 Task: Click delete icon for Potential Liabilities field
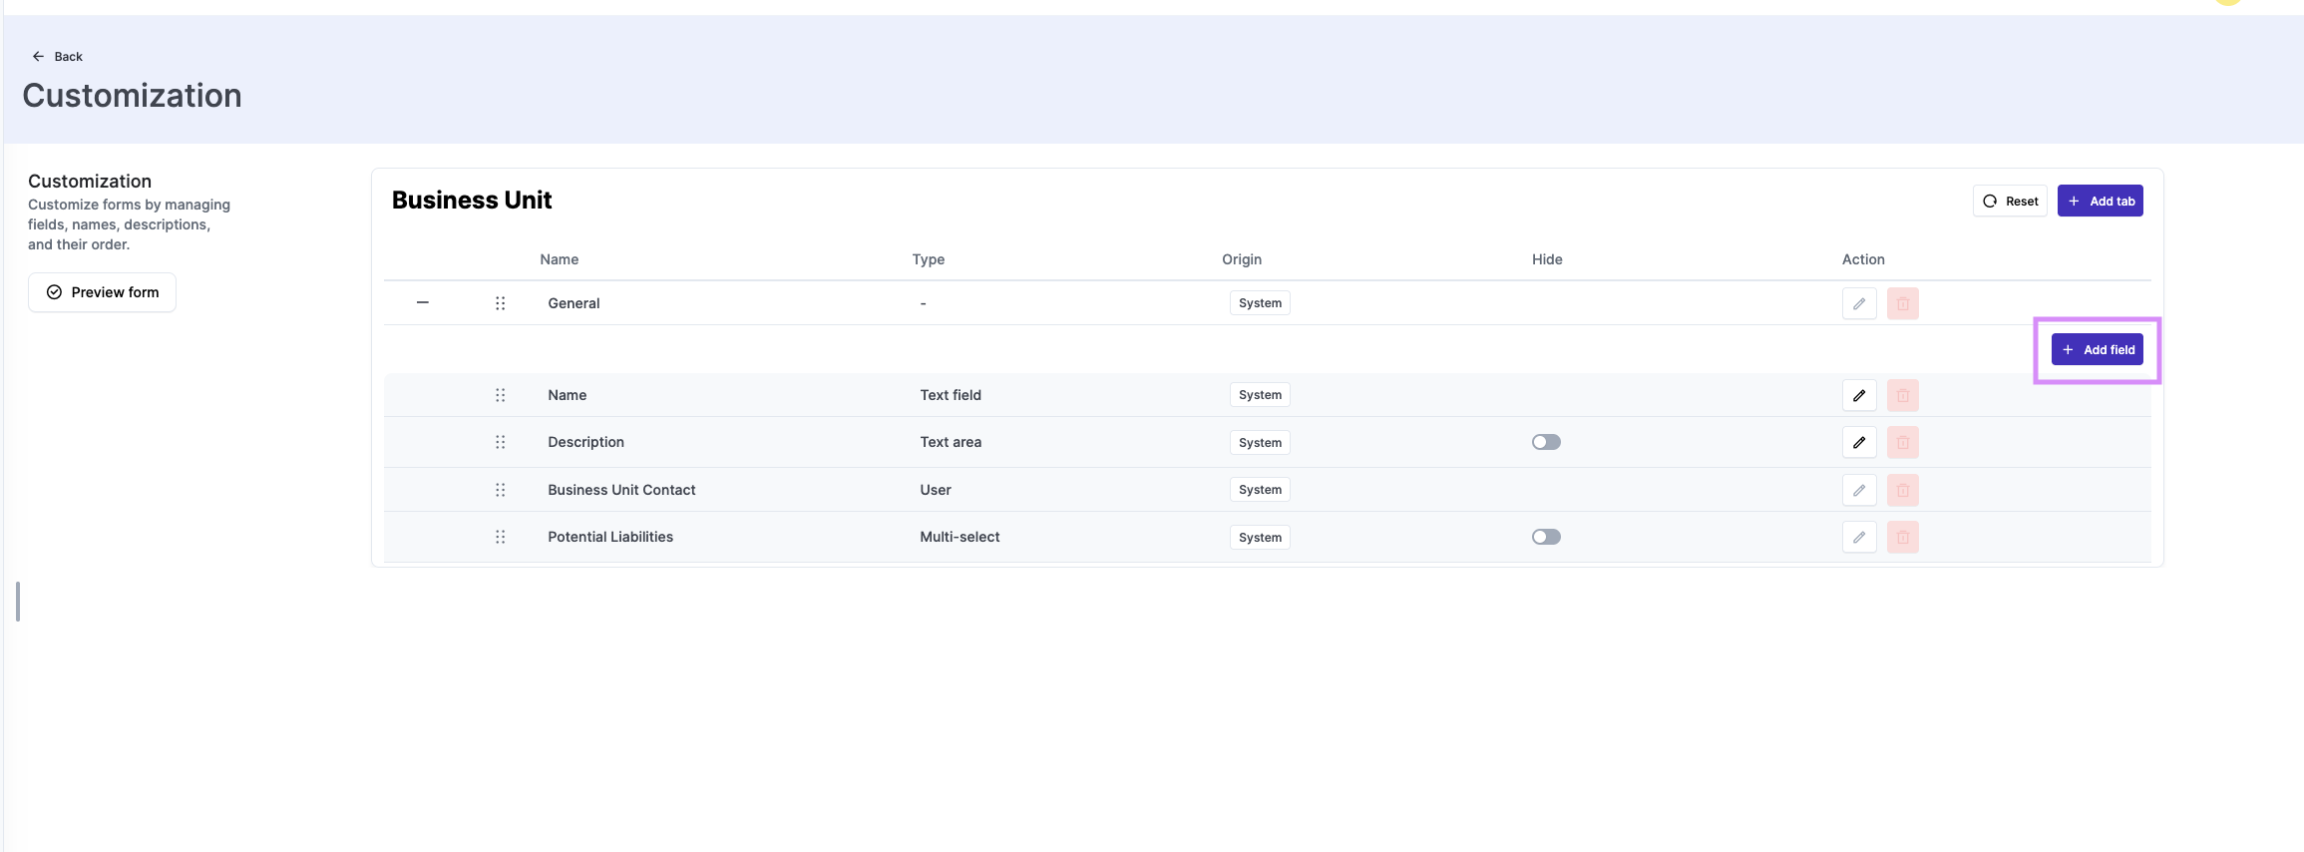click(x=1902, y=537)
